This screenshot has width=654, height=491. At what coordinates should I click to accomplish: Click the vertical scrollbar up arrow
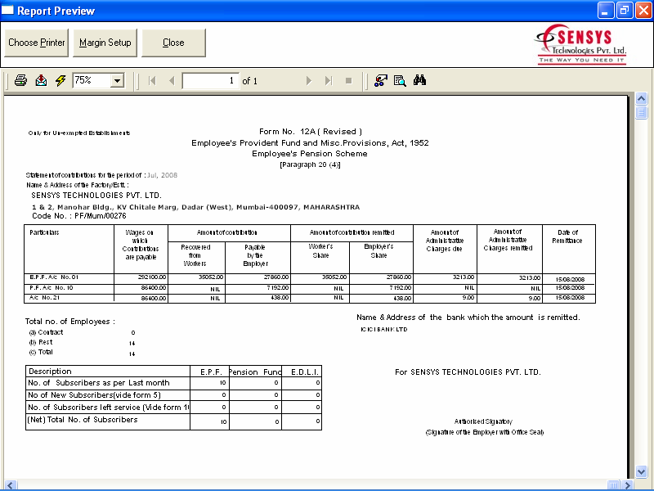pyautogui.click(x=641, y=99)
